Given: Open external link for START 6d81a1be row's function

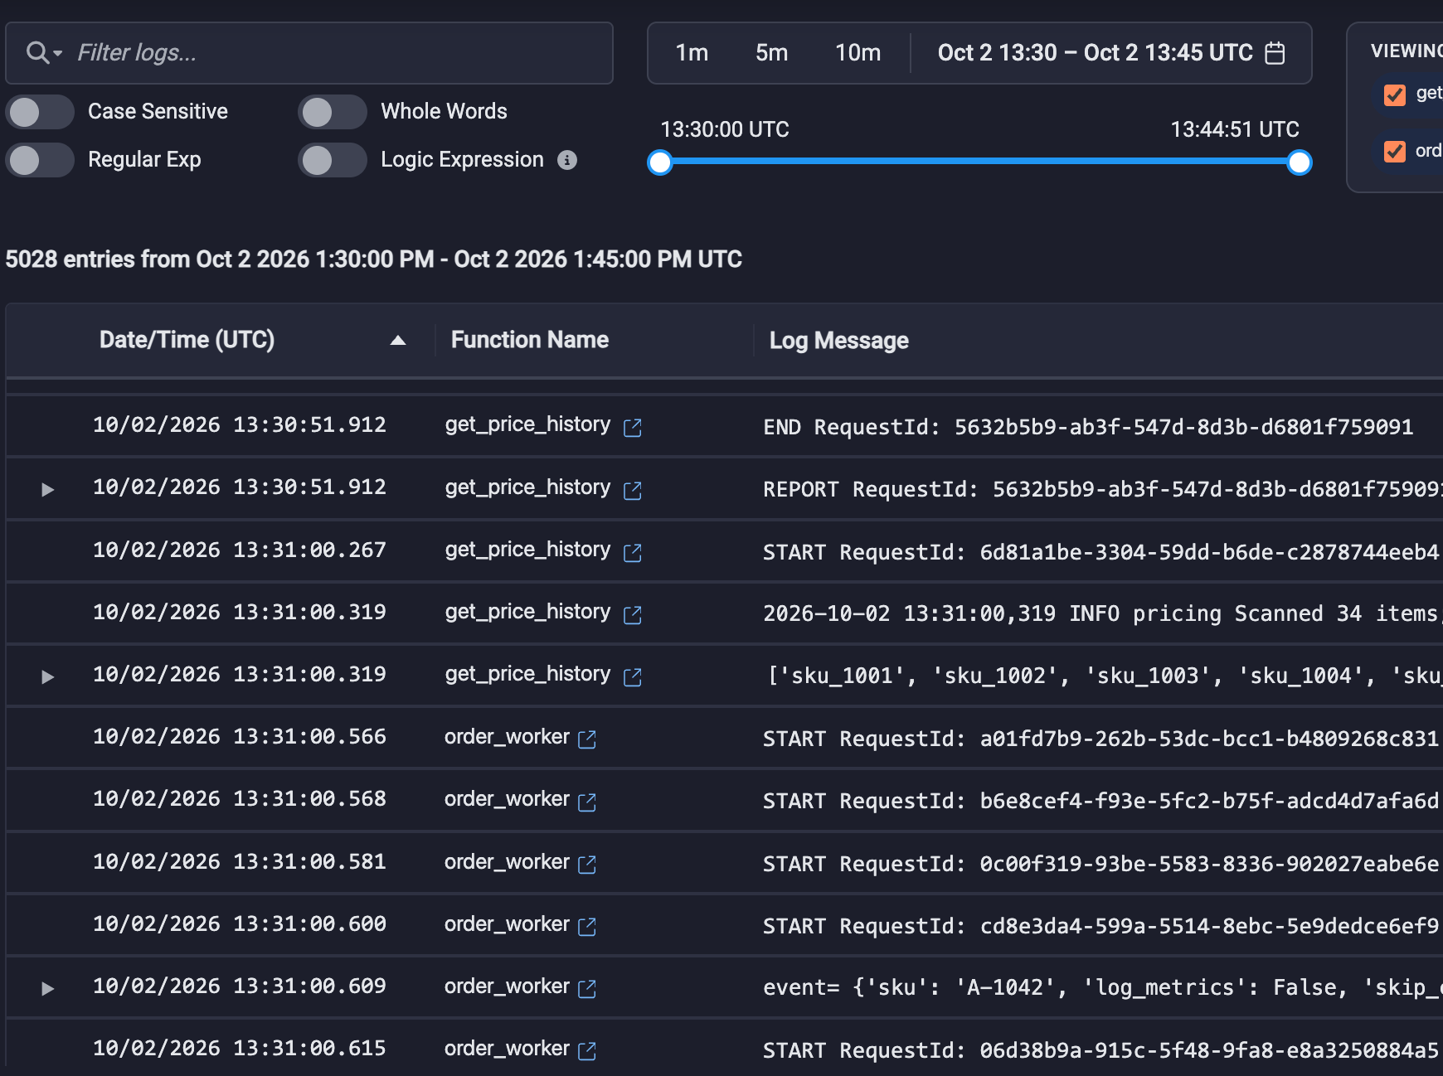Looking at the screenshot, I should pyautogui.click(x=633, y=553).
